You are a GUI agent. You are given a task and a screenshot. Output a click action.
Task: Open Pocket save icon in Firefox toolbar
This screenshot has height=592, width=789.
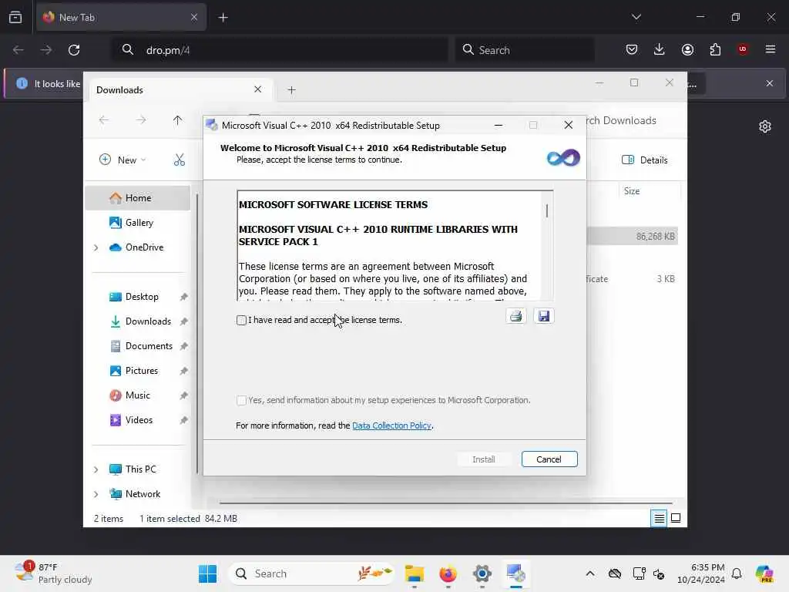click(632, 49)
